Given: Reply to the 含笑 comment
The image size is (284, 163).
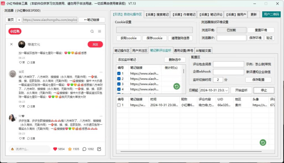Looking at the screenshot, I should [x=31, y=107].
